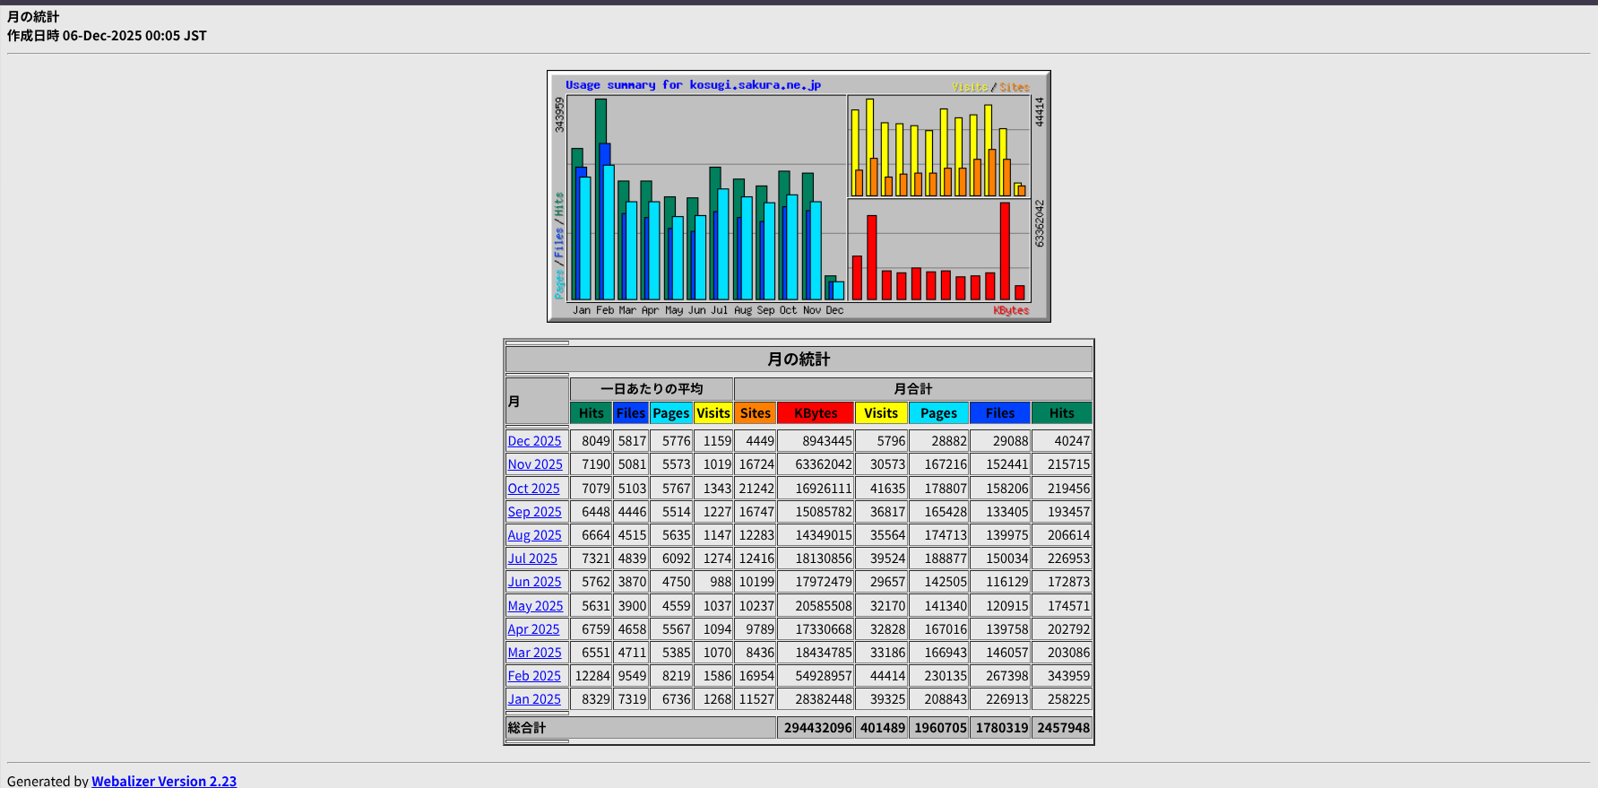The image size is (1598, 788).
Task: Click the Apr 2025 link
Action: 533,629
